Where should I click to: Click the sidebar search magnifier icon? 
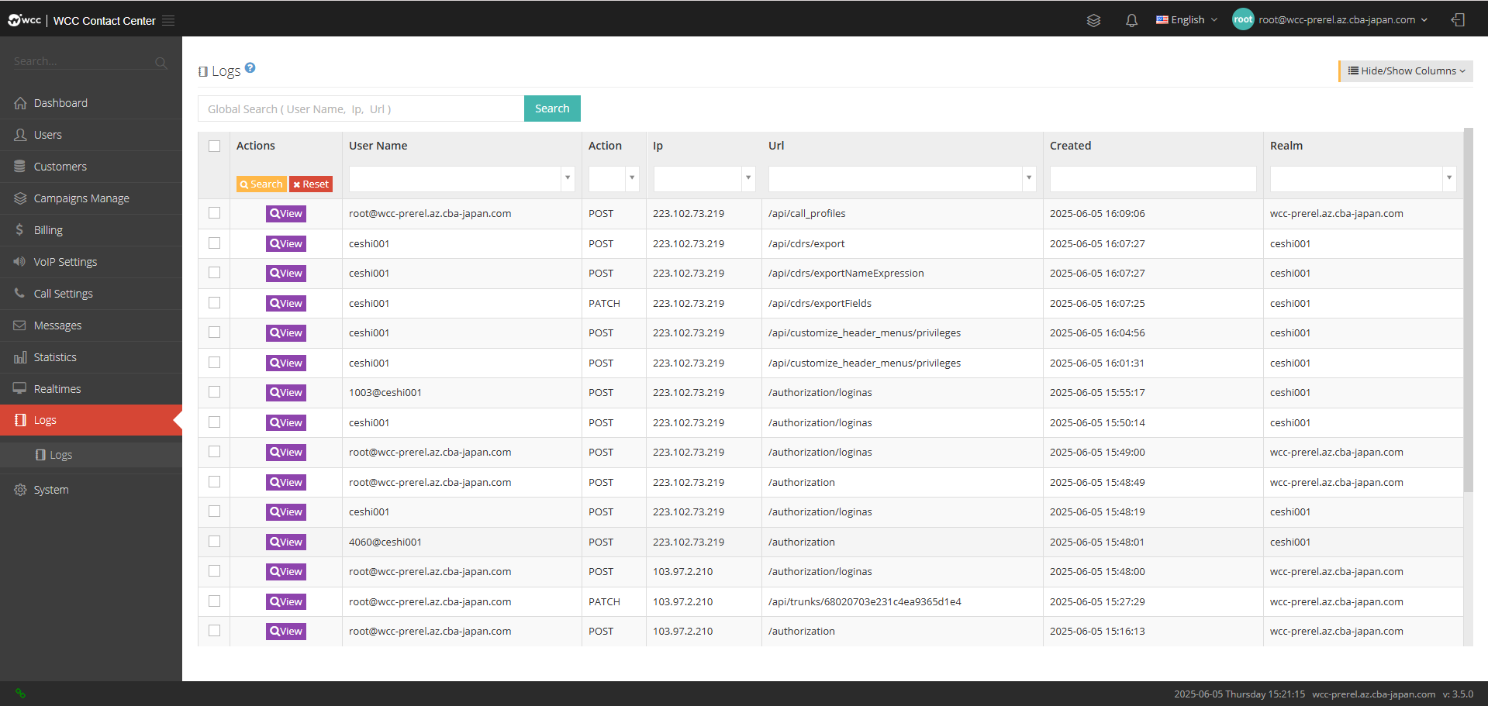click(161, 62)
